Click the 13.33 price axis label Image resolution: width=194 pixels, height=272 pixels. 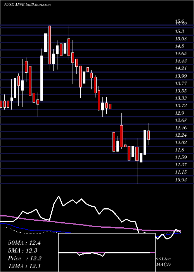coord(181,98)
